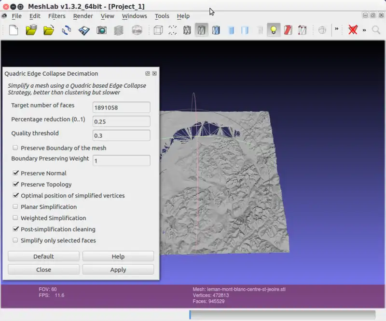Toggle the light bulb lighting icon
The width and height of the screenshot is (386, 321).
tap(274, 30)
